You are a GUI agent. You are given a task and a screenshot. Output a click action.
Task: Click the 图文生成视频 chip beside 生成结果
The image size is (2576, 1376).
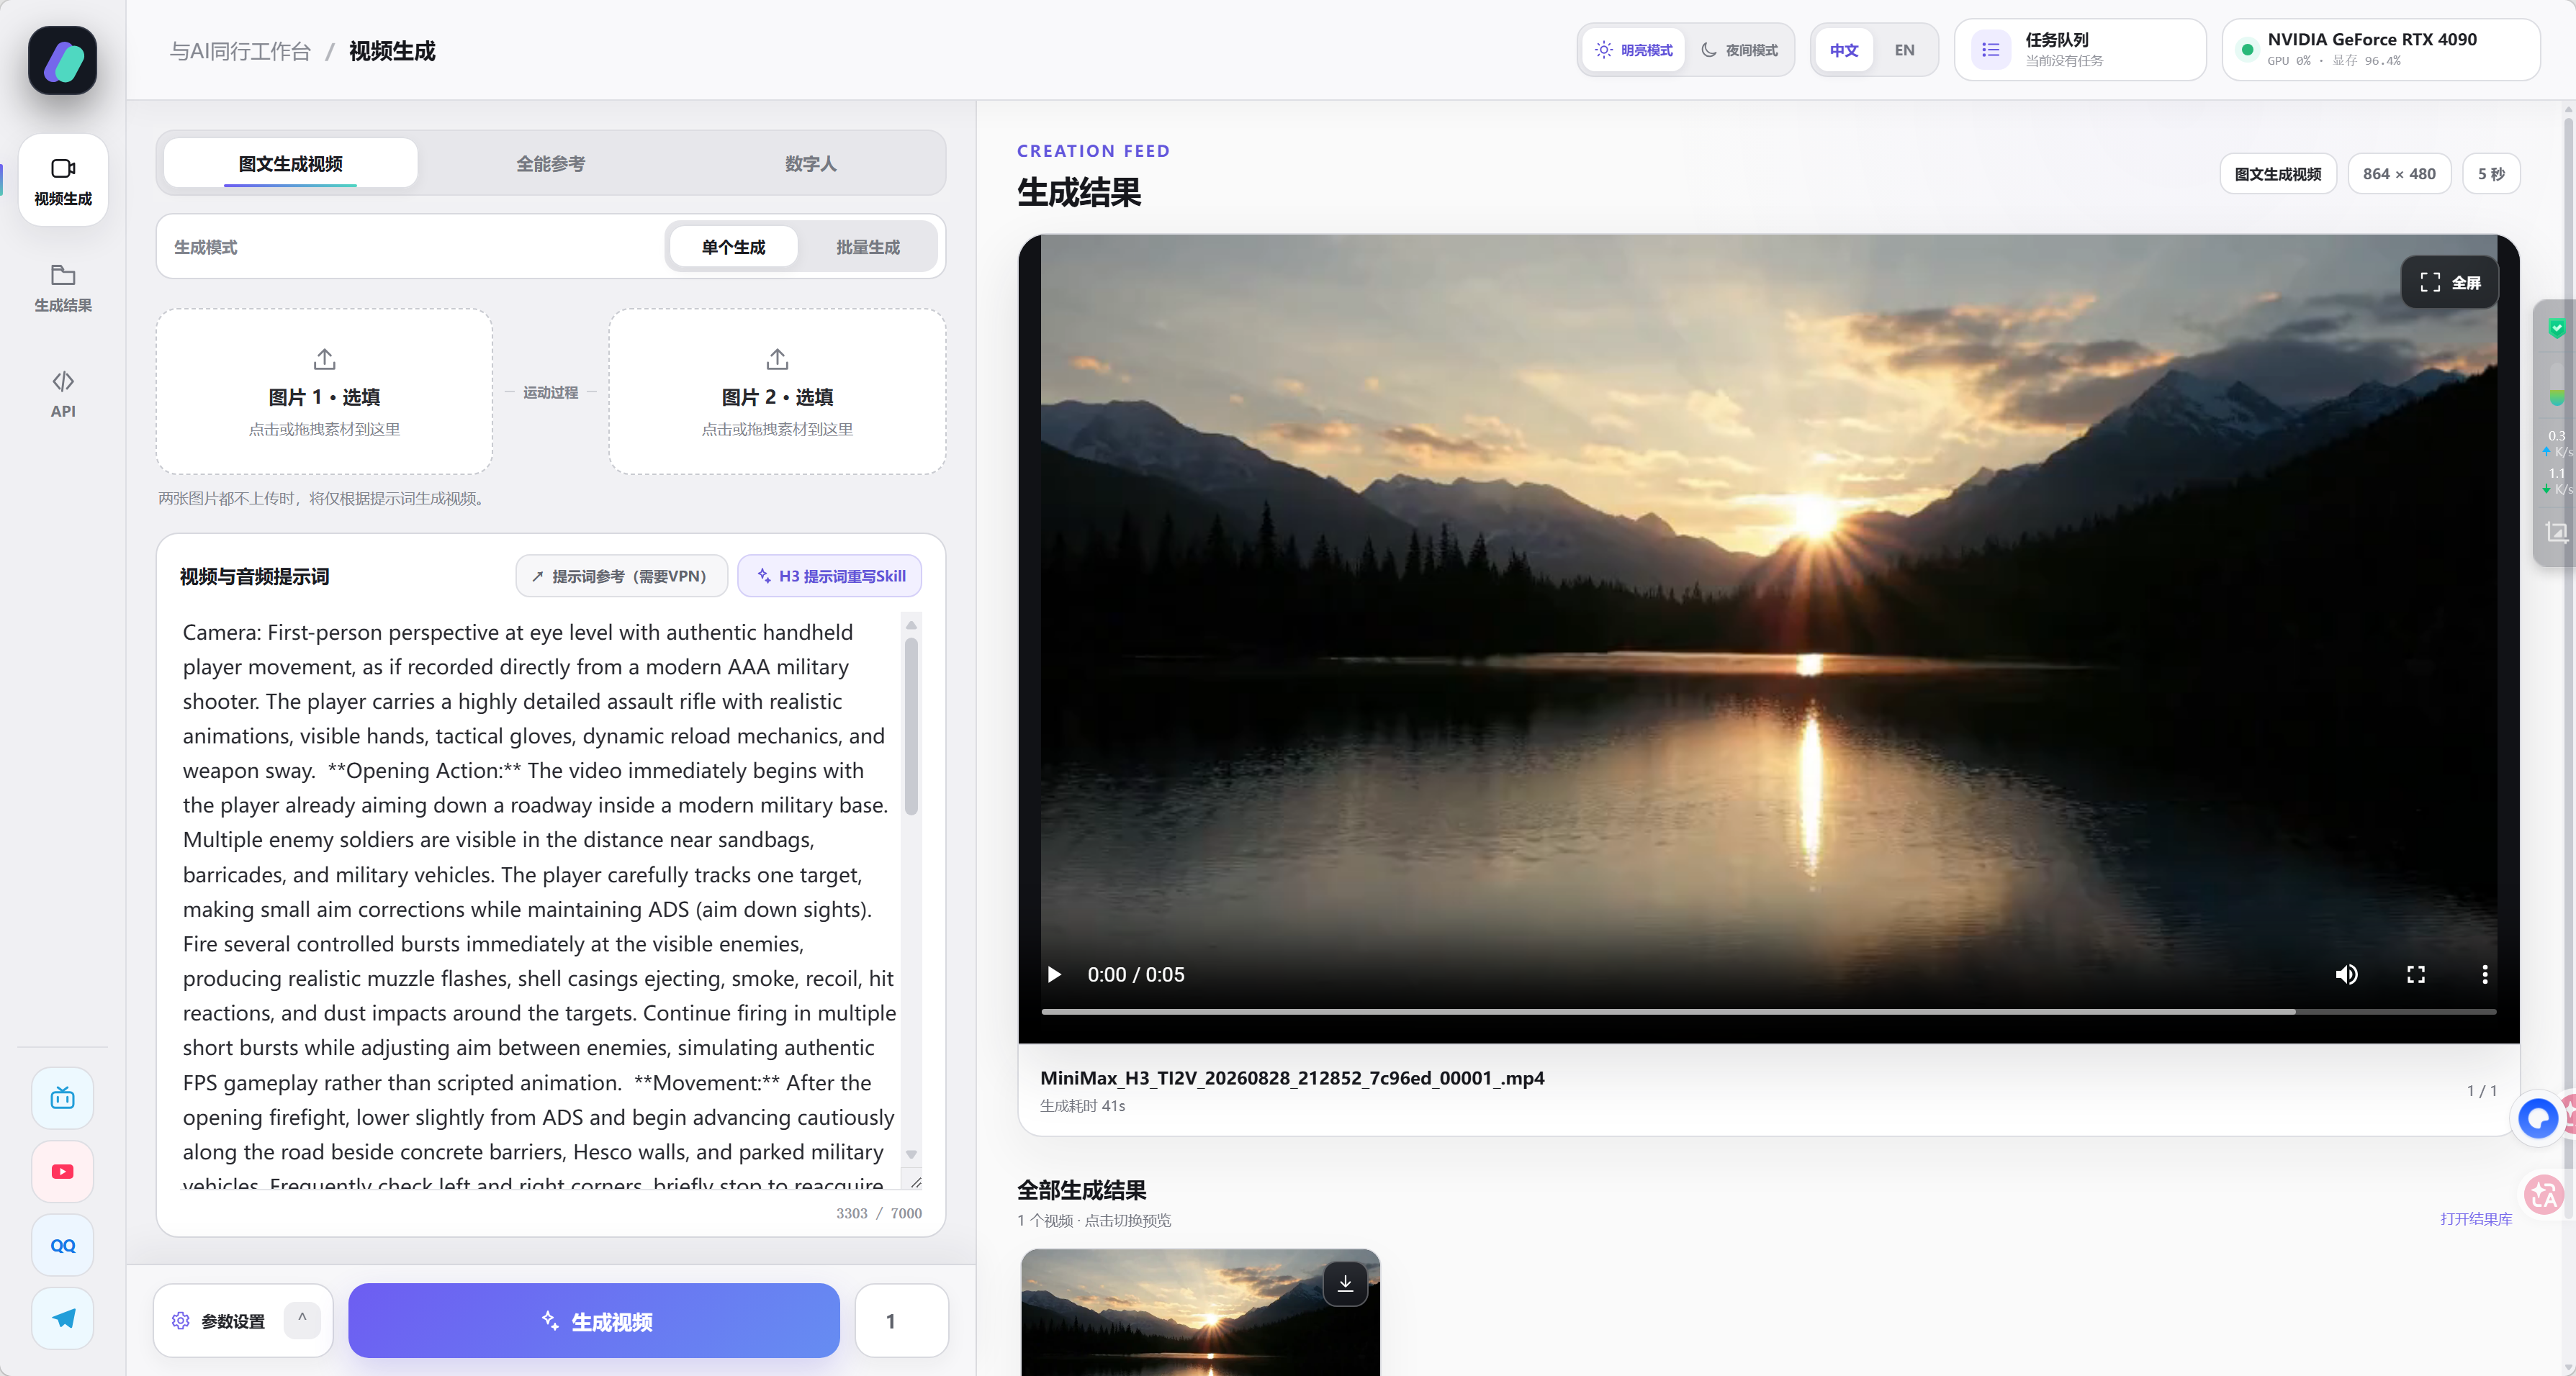(2278, 174)
